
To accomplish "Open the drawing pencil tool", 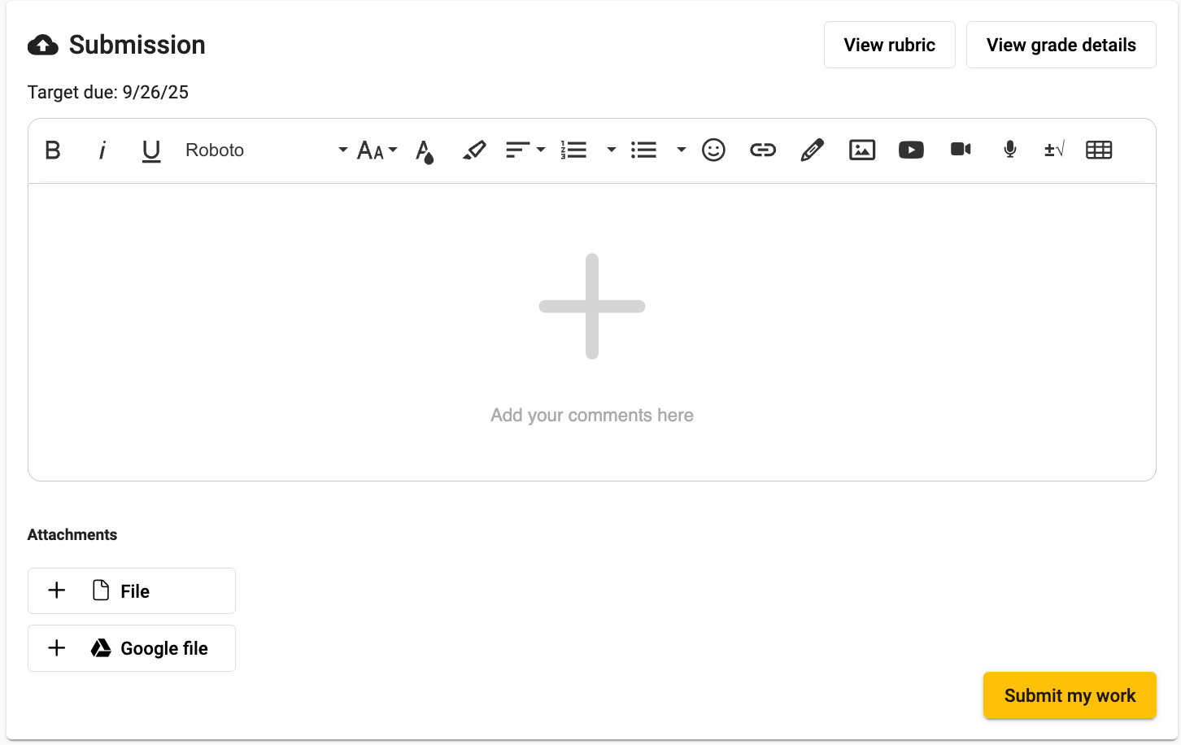I will 812,150.
